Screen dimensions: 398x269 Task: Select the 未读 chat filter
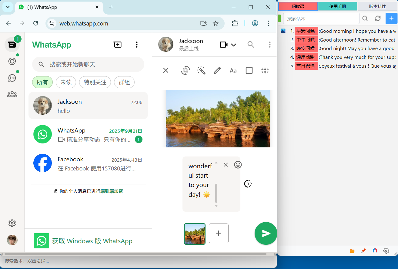(x=66, y=82)
